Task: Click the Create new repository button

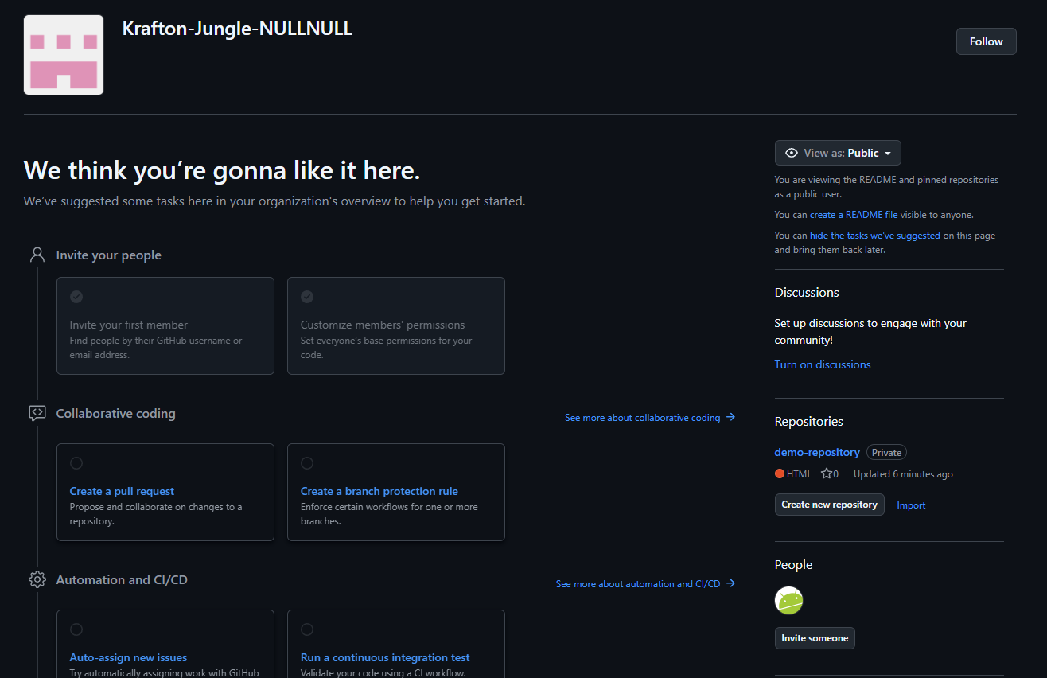Action: point(829,505)
